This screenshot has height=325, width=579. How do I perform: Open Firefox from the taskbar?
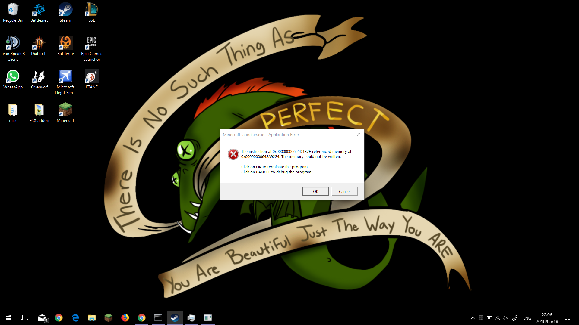coord(125,318)
